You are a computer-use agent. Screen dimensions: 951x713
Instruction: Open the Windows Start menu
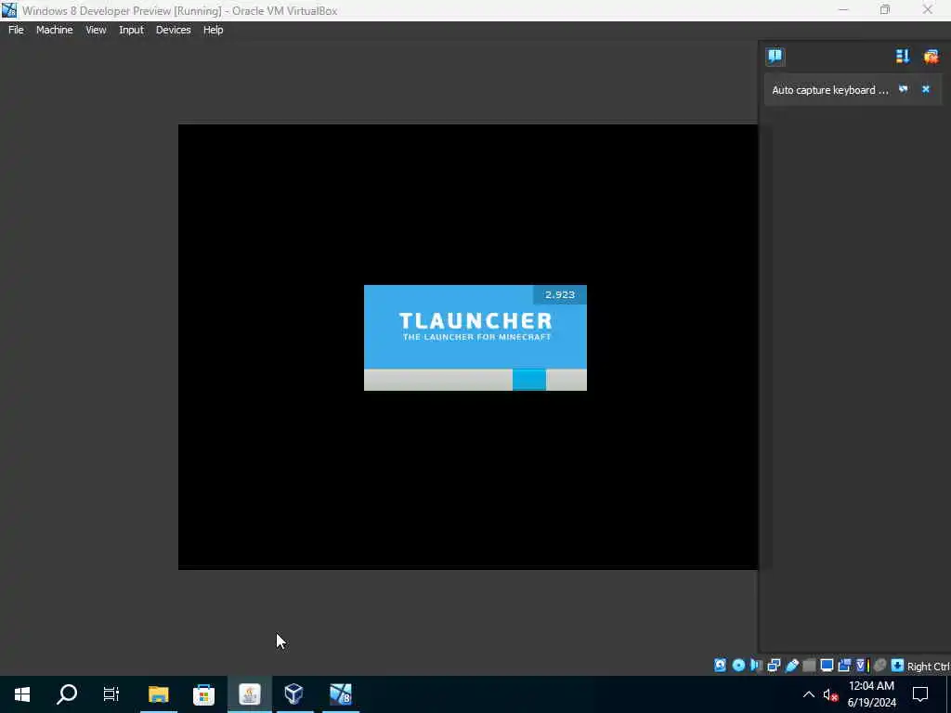click(22, 694)
